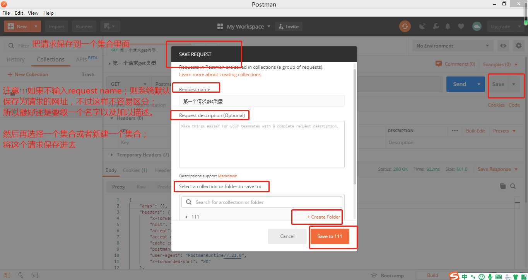Click the Comments (0) icon link
Screen dimensions: 528x280
click(x=455, y=64)
